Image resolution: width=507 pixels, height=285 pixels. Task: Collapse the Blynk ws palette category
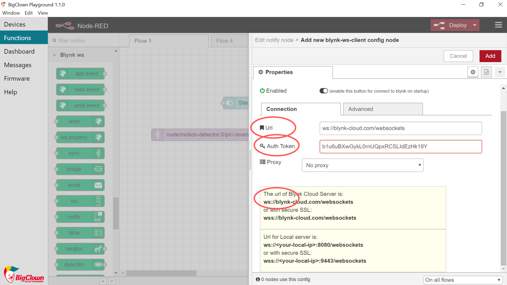[54, 55]
